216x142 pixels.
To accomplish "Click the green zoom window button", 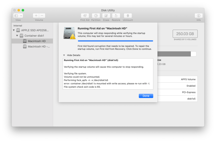I will point(23,10).
